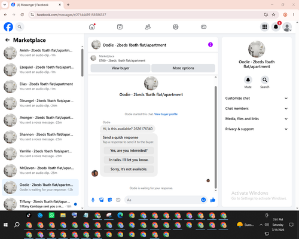The width and height of the screenshot is (299, 239).
Task: Open Windows Start menu
Action: point(5,225)
